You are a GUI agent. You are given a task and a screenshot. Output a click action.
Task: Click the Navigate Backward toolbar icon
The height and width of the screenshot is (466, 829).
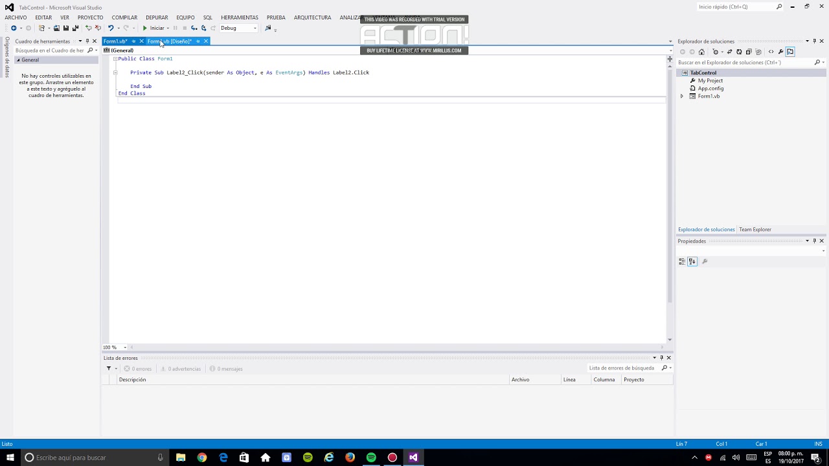click(x=14, y=28)
